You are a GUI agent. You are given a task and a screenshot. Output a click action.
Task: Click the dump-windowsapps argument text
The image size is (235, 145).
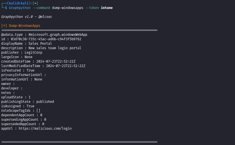(68, 8)
